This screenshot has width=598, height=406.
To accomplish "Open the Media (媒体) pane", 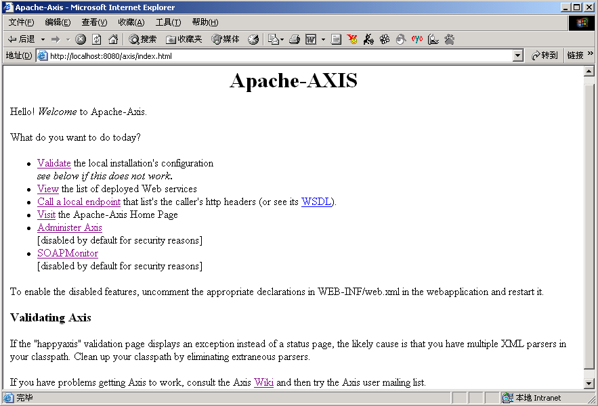I will 226,39.
